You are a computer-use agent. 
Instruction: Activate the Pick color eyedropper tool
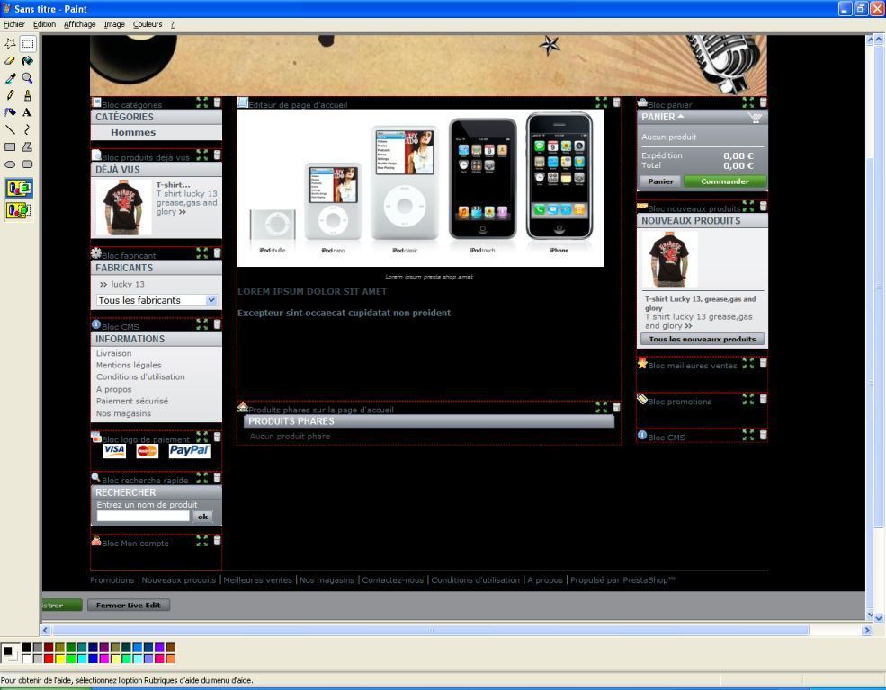click(x=10, y=78)
